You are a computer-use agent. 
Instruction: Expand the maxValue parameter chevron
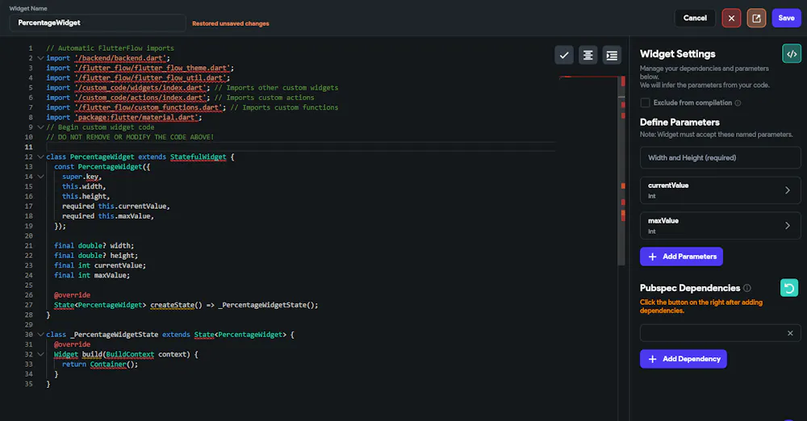[x=788, y=226]
